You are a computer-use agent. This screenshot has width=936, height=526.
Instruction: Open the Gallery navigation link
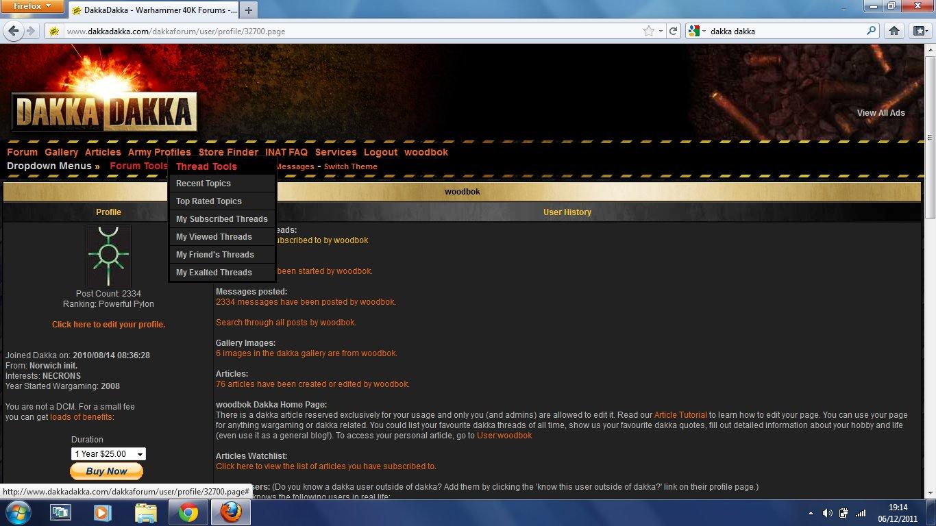click(x=61, y=152)
